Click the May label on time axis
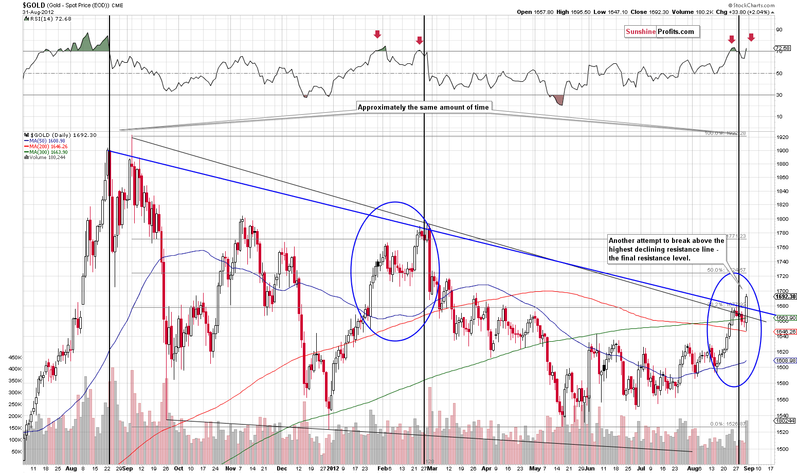 pos(535,469)
